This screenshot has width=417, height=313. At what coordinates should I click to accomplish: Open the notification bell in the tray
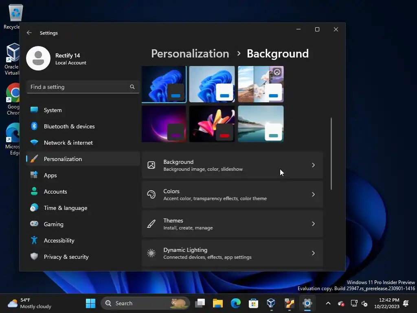pos(406,303)
